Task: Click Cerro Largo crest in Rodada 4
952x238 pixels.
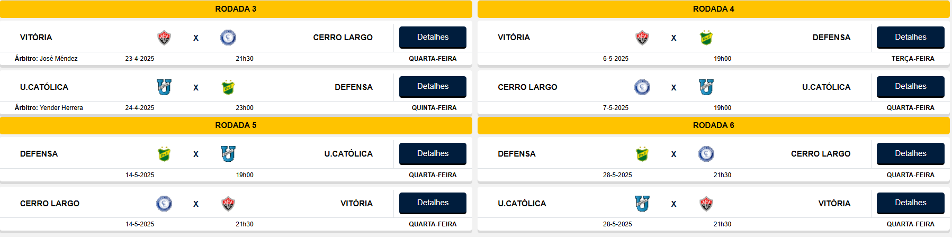Action: point(642,87)
